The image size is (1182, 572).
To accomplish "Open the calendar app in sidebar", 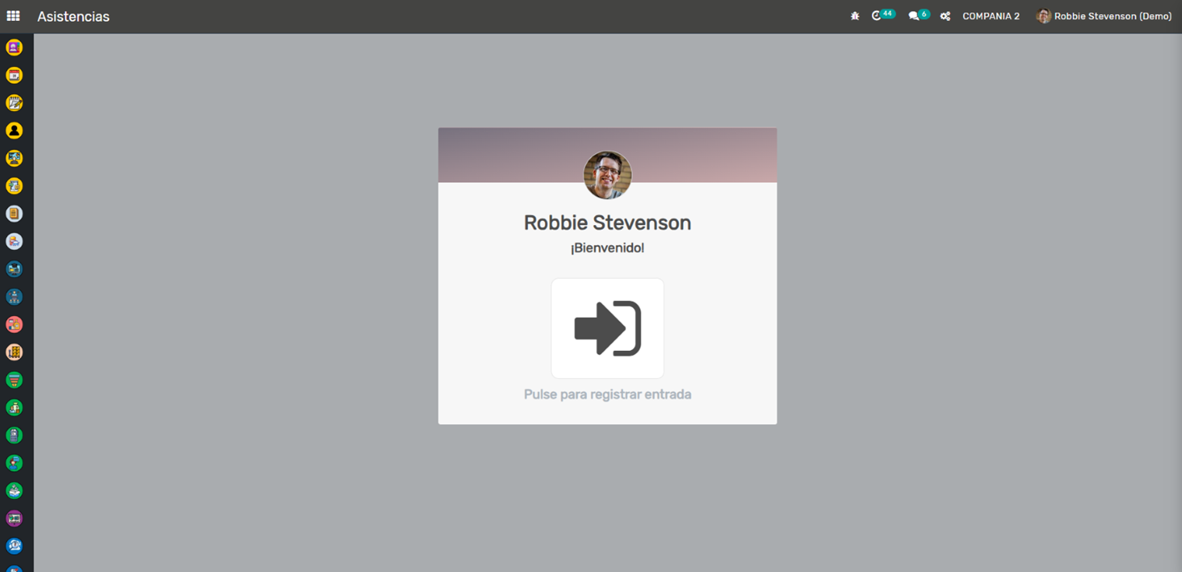I will click(x=14, y=75).
